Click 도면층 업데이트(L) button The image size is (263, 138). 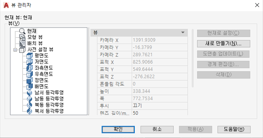pos(223,54)
